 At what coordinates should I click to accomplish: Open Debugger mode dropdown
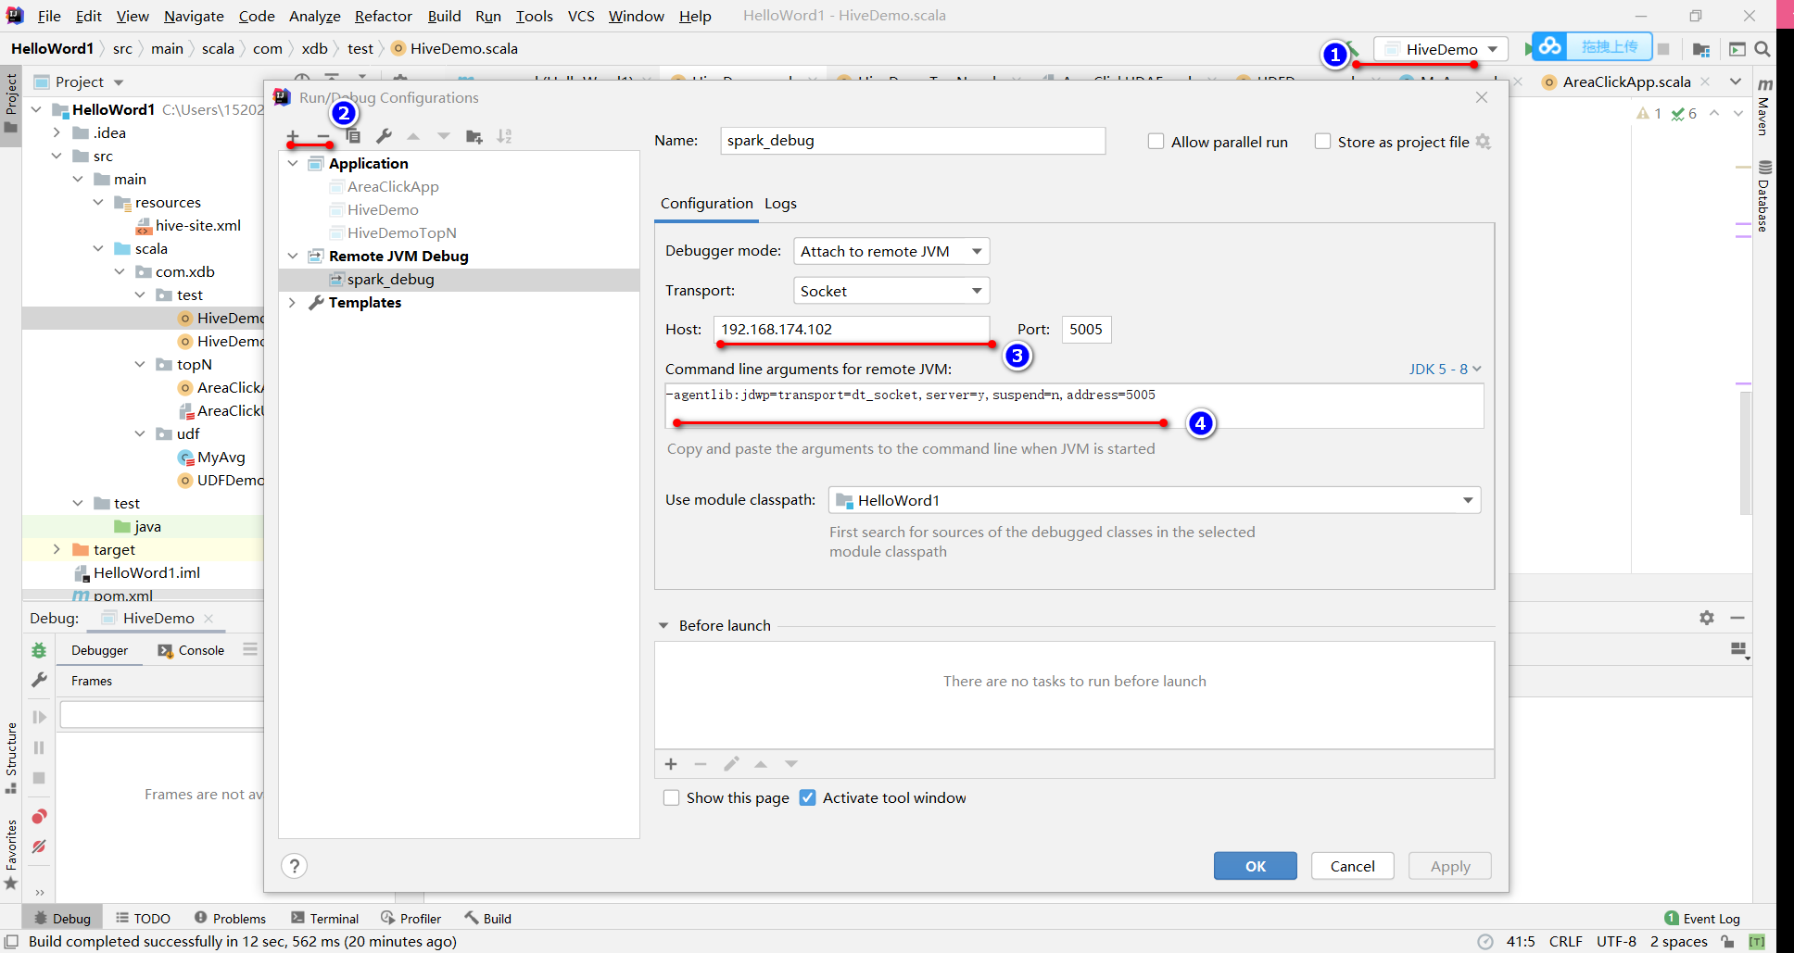891,251
